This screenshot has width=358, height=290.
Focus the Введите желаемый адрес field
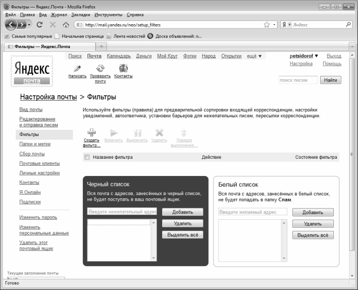[252, 212]
